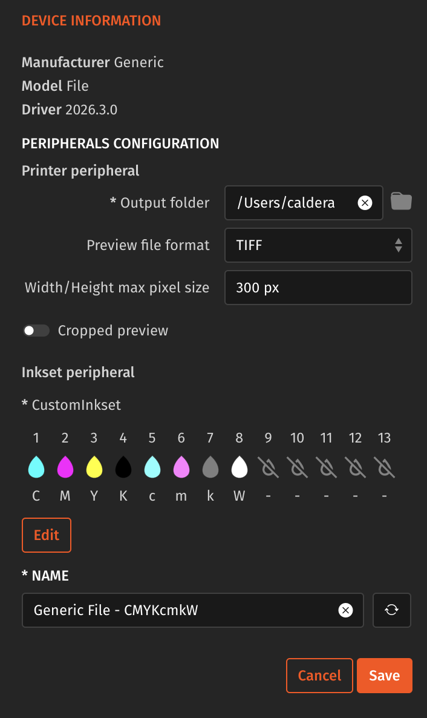The width and height of the screenshot is (427, 718).
Task: Edit the CustomInkset configuration
Action: (x=47, y=535)
